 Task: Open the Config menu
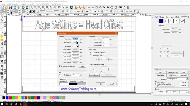click(23, 4)
